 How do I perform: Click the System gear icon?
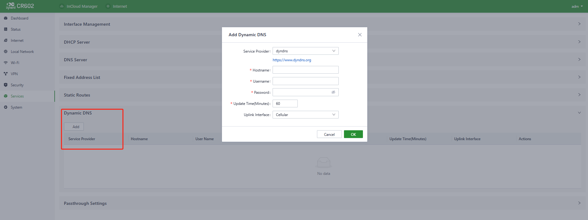pos(6,107)
